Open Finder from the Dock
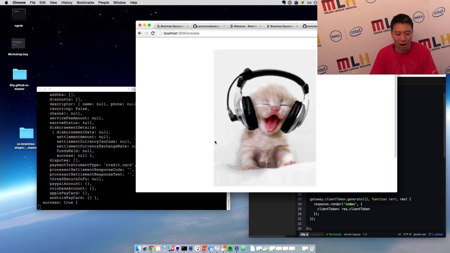This screenshot has width=450, height=253. [138, 248]
